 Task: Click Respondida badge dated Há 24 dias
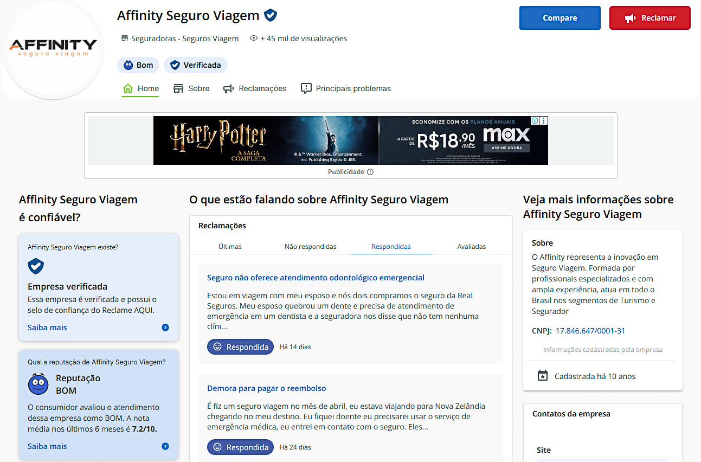coord(240,447)
